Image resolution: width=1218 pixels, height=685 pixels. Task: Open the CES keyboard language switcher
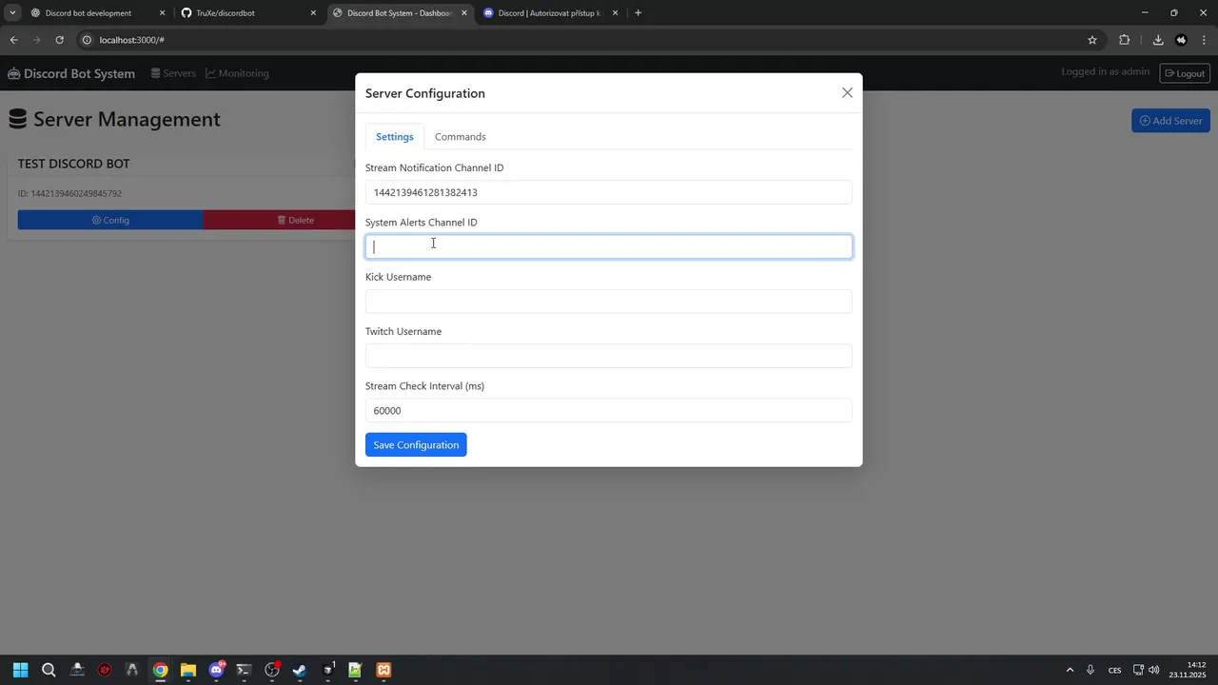tap(1115, 670)
